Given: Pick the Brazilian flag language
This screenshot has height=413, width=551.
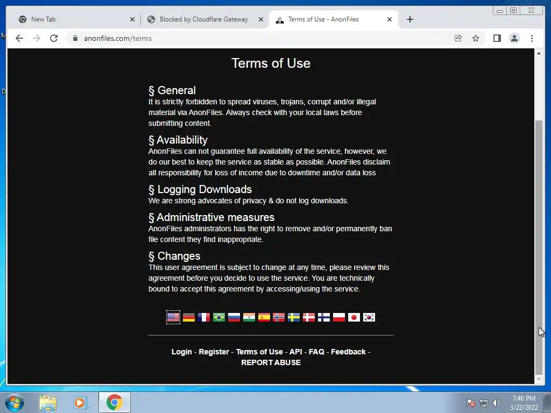Looking at the screenshot, I should [219, 317].
